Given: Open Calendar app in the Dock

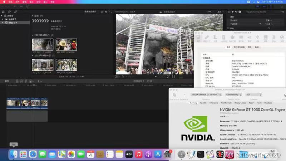Looking at the screenshot, I should (90, 155).
